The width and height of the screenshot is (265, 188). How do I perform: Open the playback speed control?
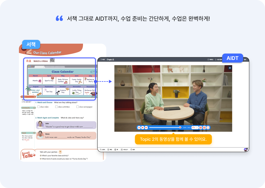(195, 127)
